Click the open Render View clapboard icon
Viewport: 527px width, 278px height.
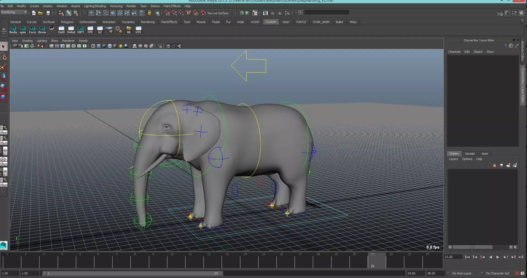point(265,13)
